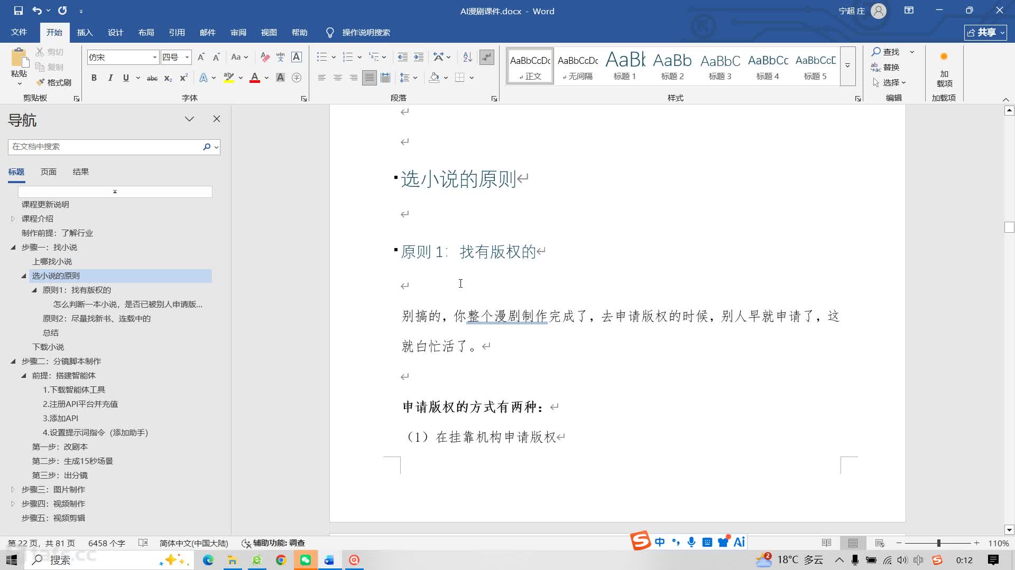Image resolution: width=1015 pixels, height=570 pixels.
Task: Sort paragraphs with sort icon
Action: pyautogui.click(x=467, y=57)
